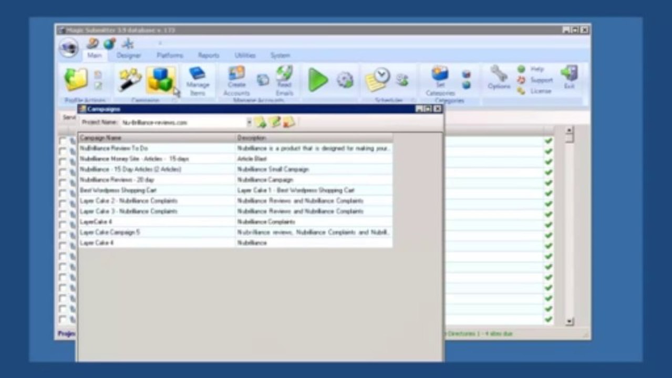Click the blue star icon in quick access bar

click(x=128, y=44)
